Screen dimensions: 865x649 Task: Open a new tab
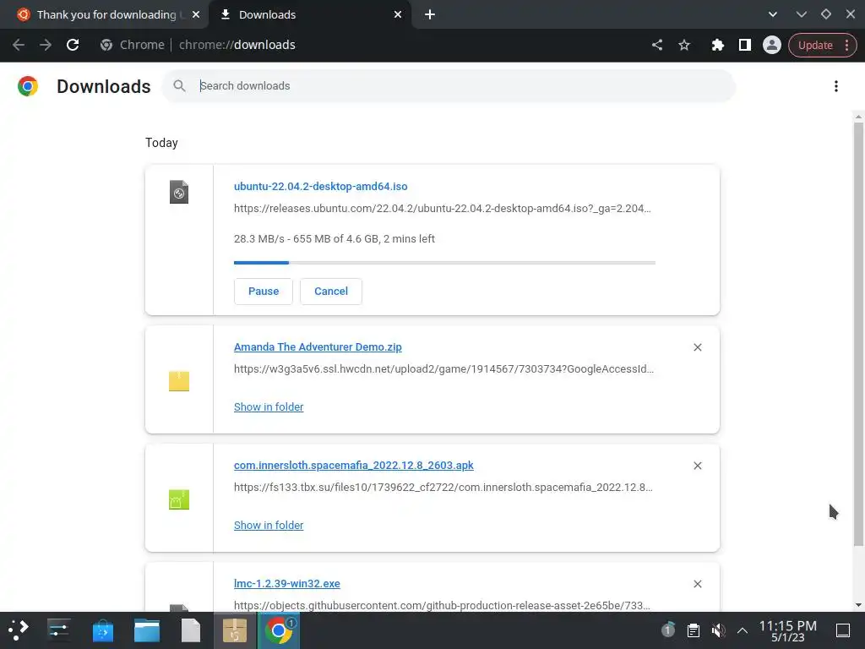point(430,14)
